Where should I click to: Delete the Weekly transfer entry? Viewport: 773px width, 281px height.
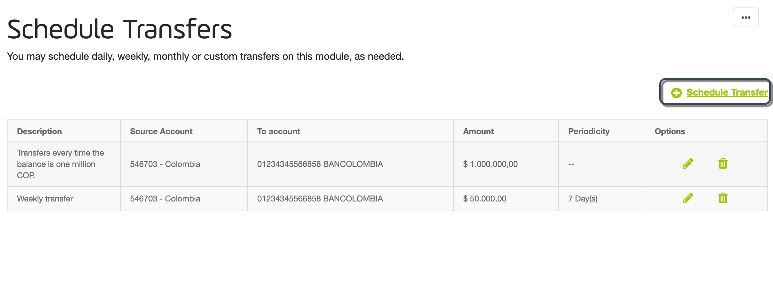(723, 198)
